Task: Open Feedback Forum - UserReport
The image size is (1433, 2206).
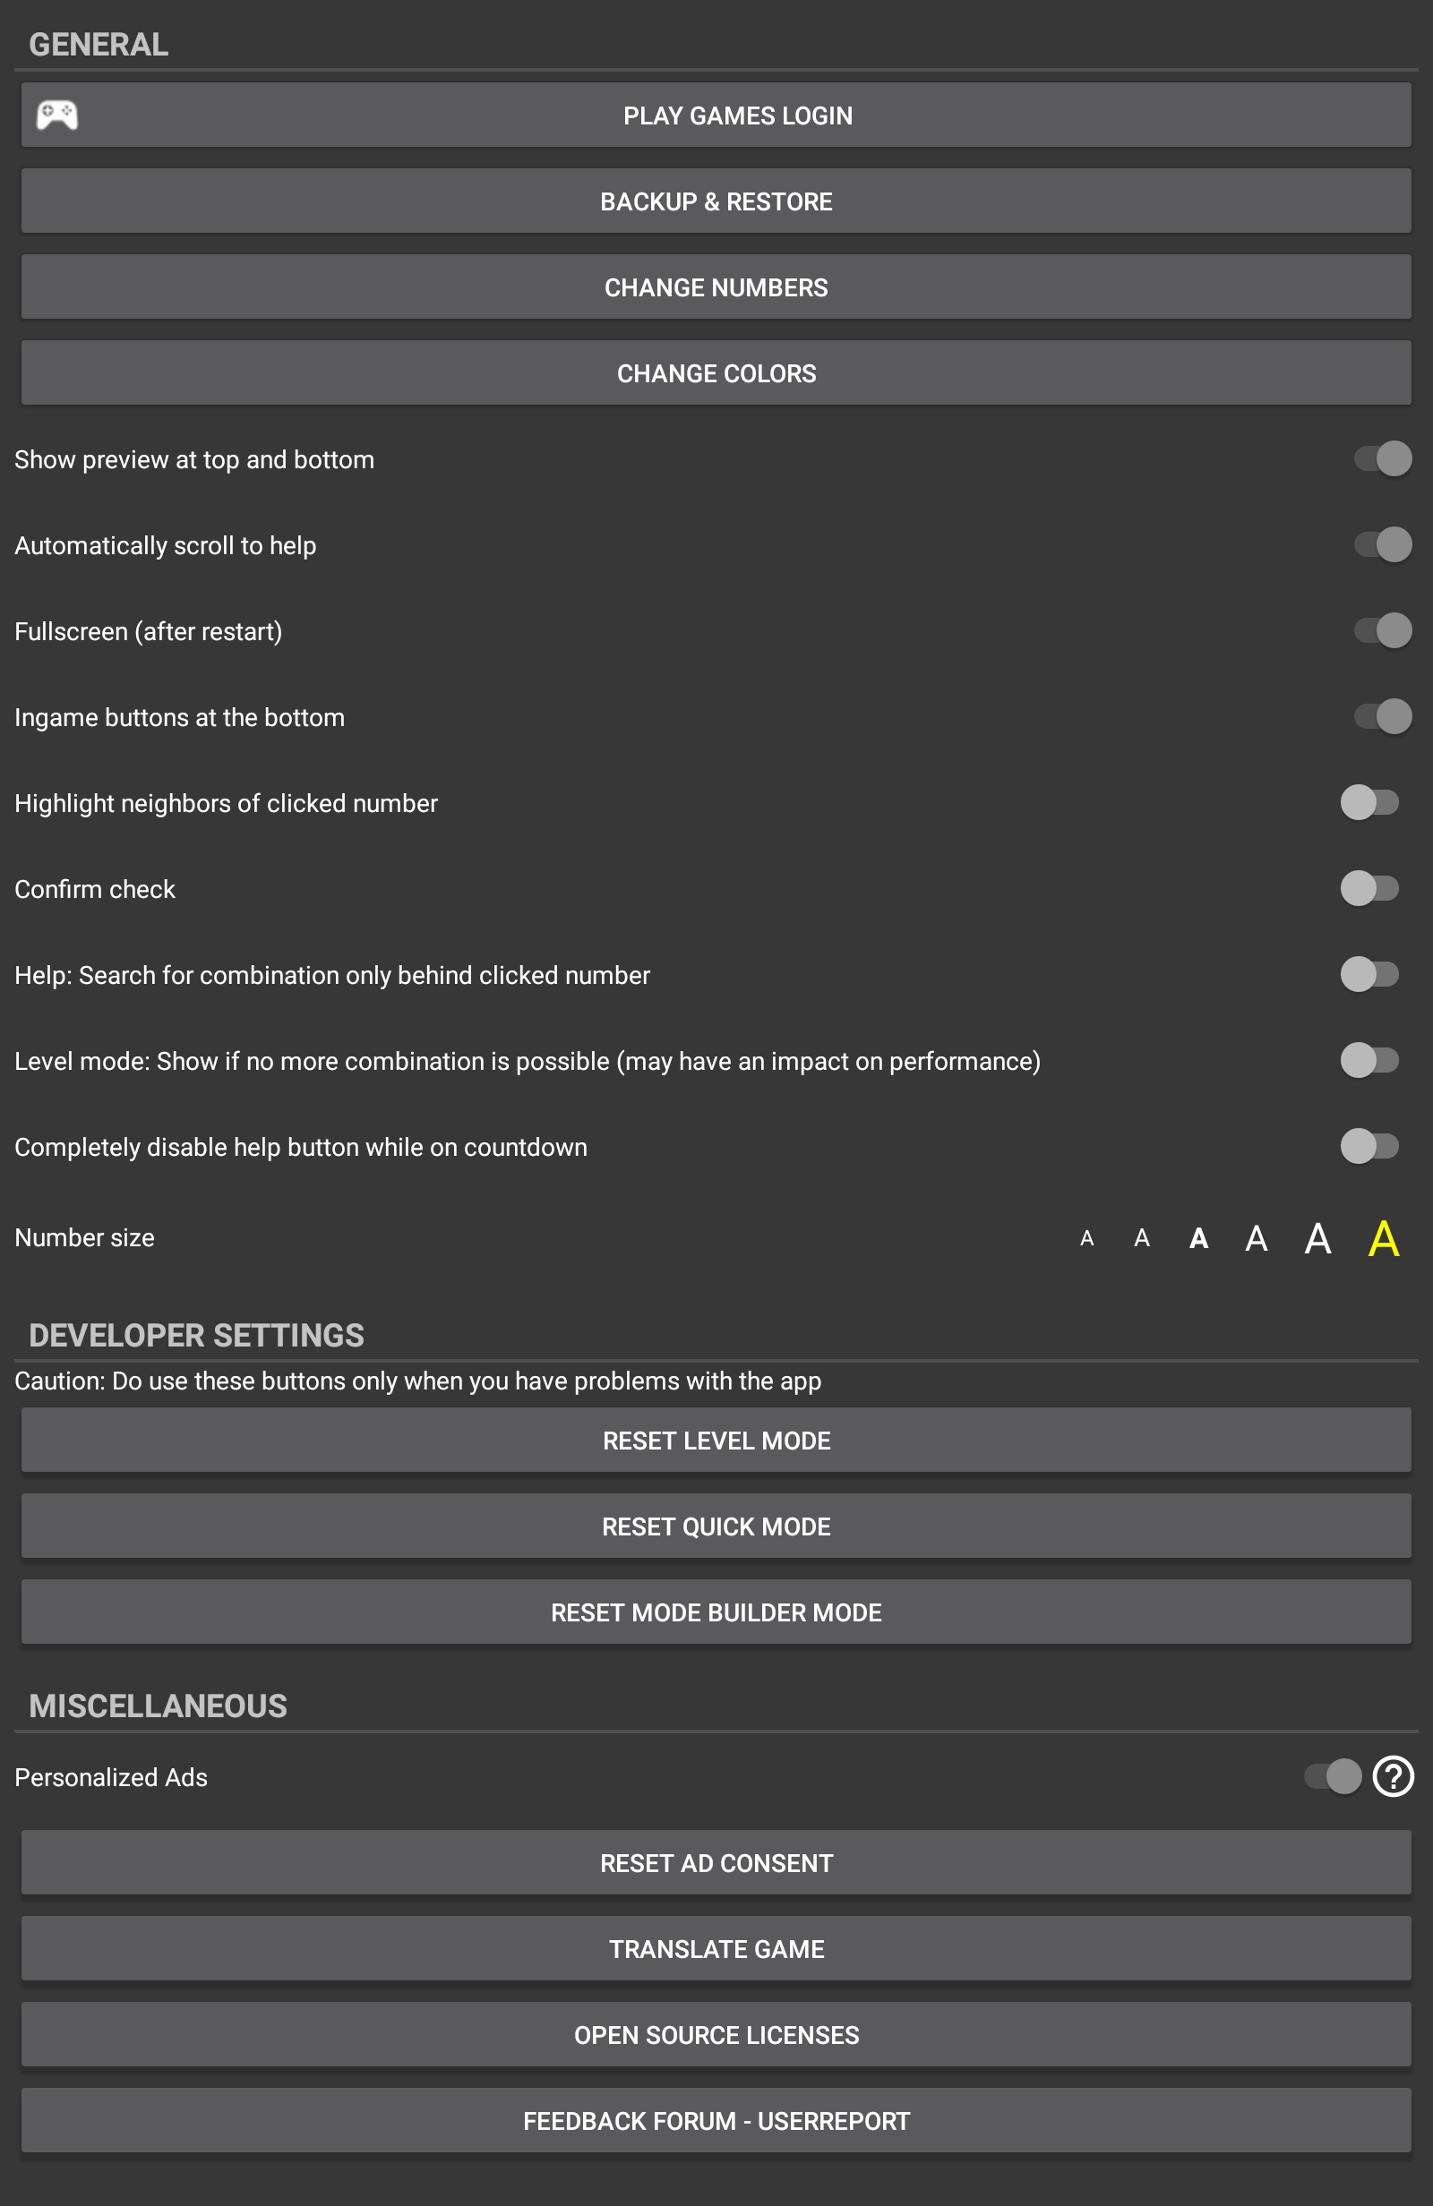Action: pyautogui.click(x=716, y=2121)
